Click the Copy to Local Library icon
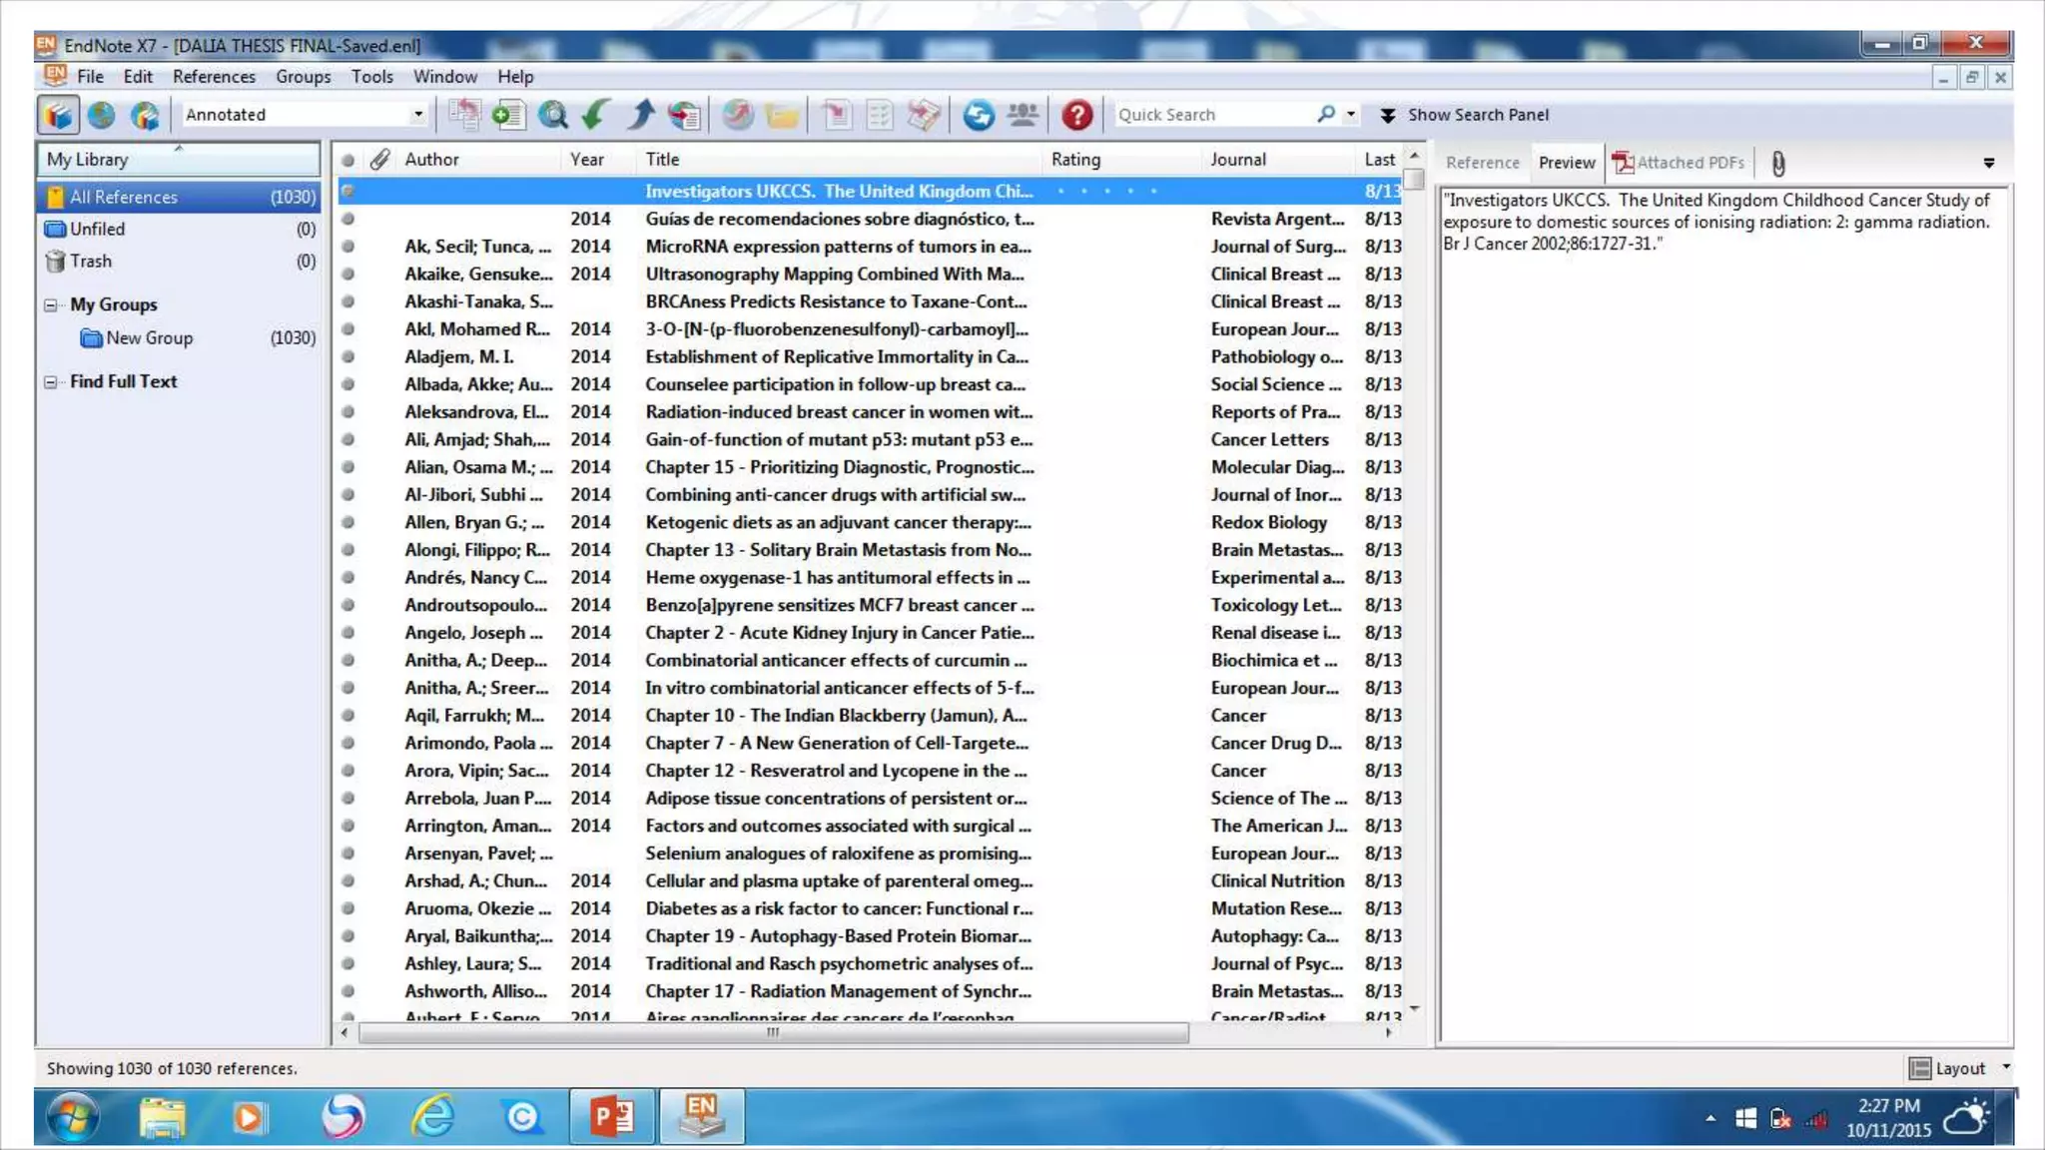The height and width of the screenshot is (1150, 2045). click(x=464, y=115)
